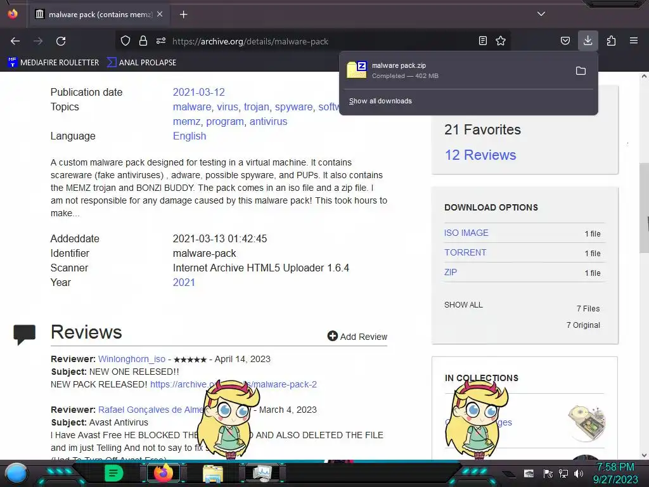Click Show all downloads
Screen dimensions: 649x487
pos(380,101)
